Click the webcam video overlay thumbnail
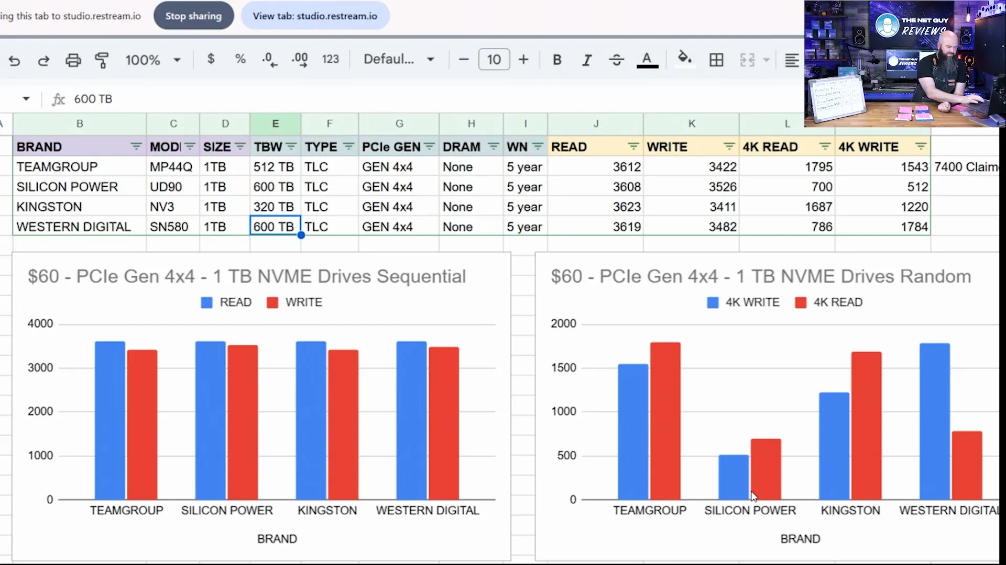Viewport: 1006px width, 565px height. click(905, 64)
